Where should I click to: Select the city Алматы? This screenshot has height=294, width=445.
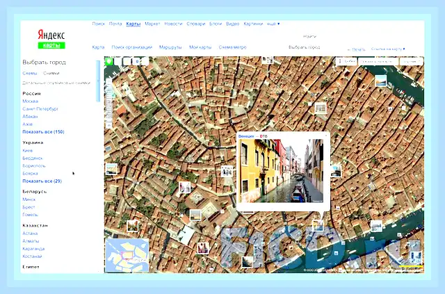tap(31, 241)
